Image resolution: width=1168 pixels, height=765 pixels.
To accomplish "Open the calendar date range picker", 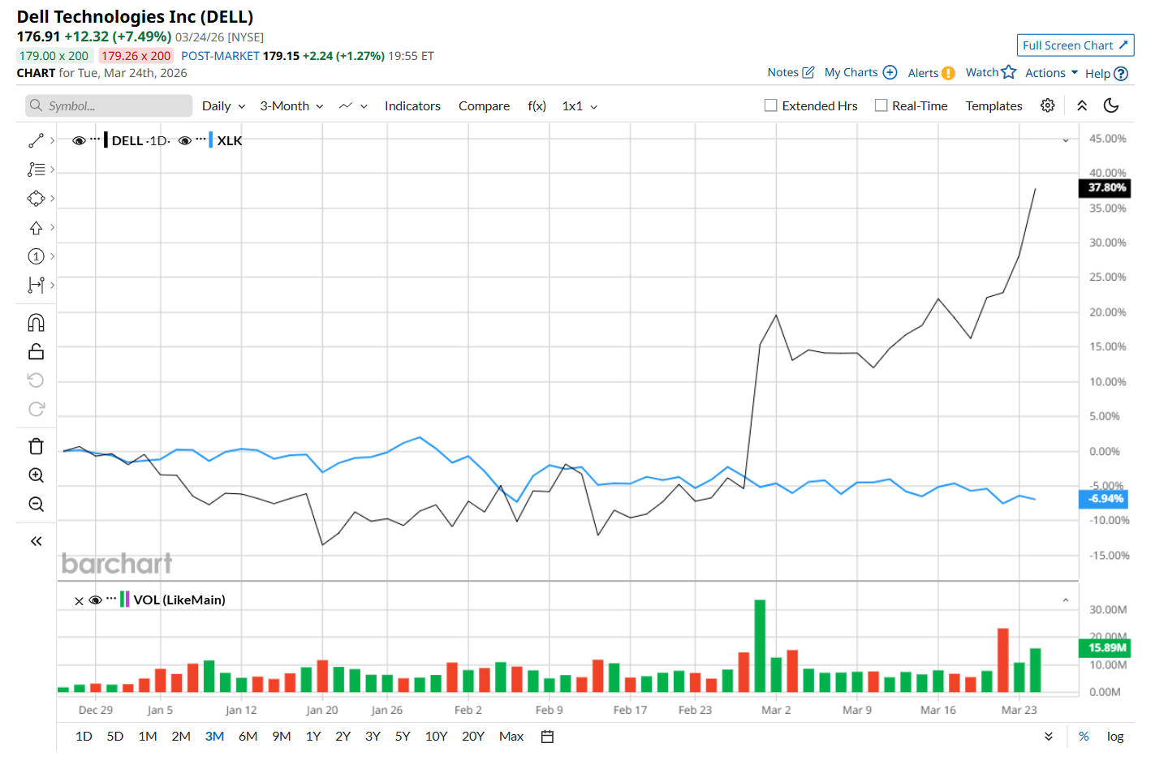I will 547,737.
